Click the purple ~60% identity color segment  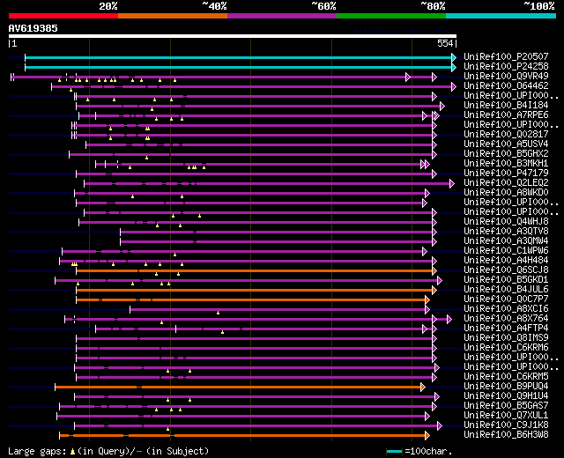click(282, 16)
